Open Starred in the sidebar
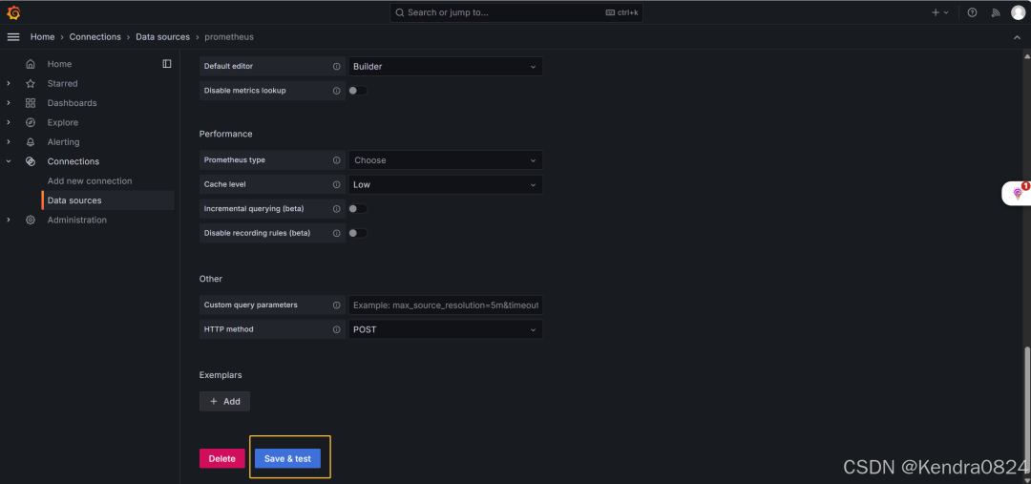 click(x=62, y=83)
